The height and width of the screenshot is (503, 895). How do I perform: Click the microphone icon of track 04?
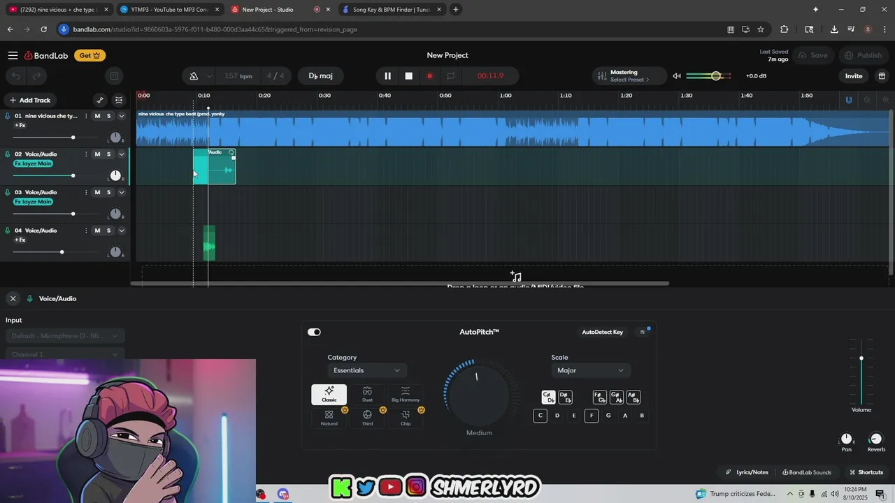point(8,231)
